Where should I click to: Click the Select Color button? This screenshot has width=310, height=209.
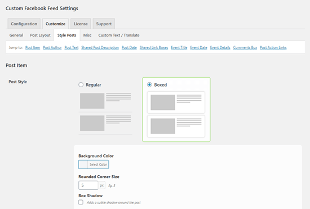tap(98, 164)
